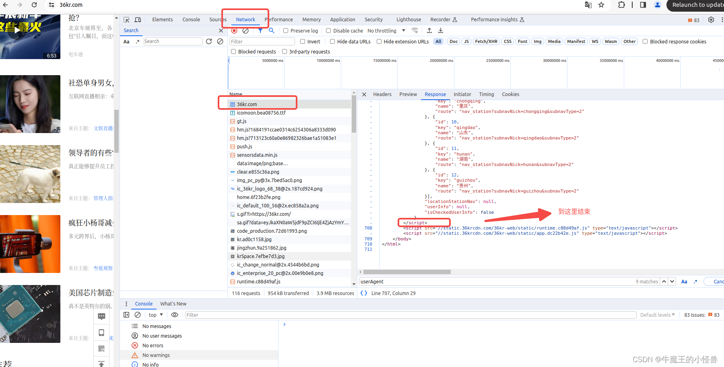The image size is (724, 367).
Task: Create live expression eye icon
Action: pos(175,315)
